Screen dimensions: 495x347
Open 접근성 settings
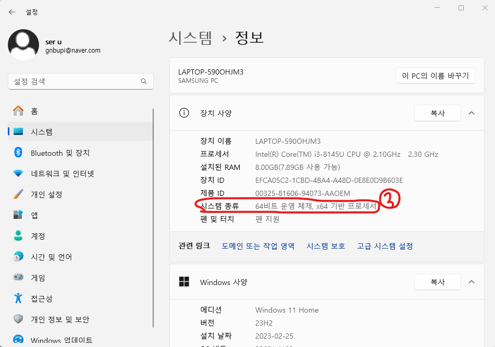[80, 299]
